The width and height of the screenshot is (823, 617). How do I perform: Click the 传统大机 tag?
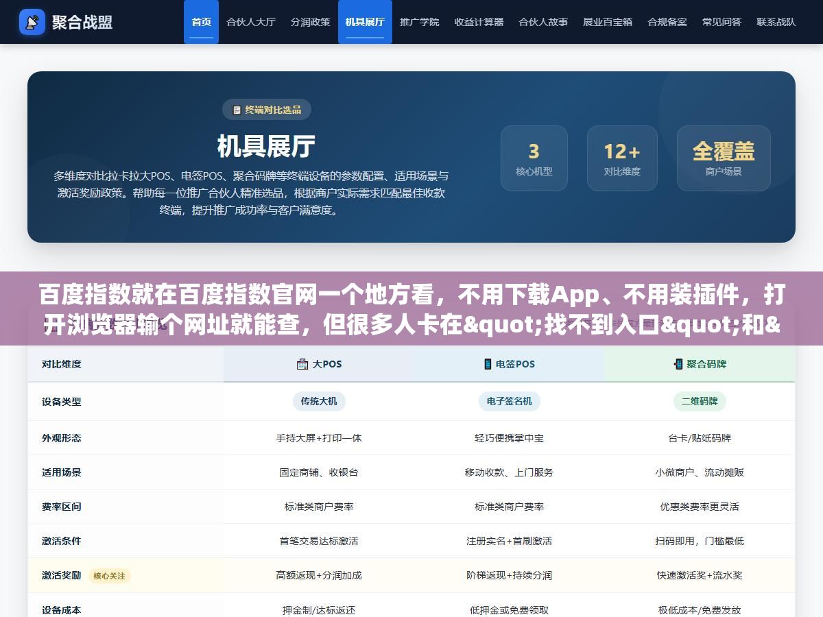[319, 401]
